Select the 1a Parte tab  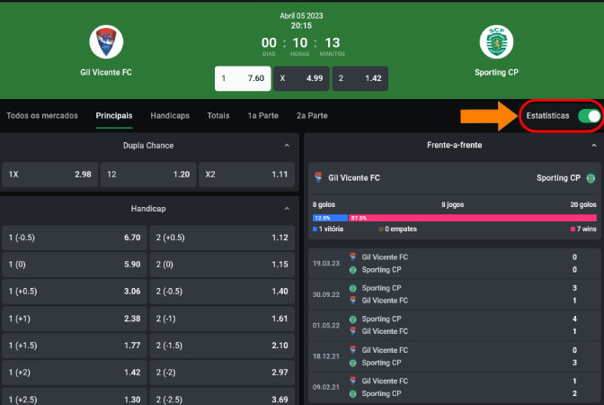point(262,116)
